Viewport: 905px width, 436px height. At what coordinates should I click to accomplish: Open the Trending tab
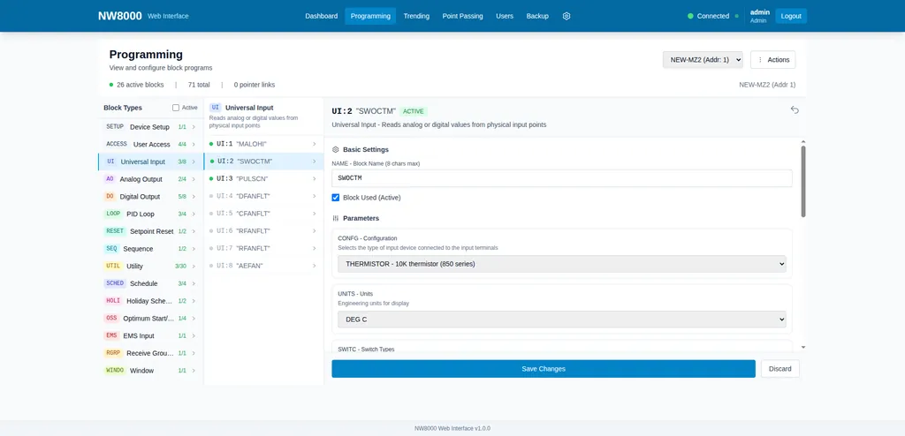click(x=416, y=16)
